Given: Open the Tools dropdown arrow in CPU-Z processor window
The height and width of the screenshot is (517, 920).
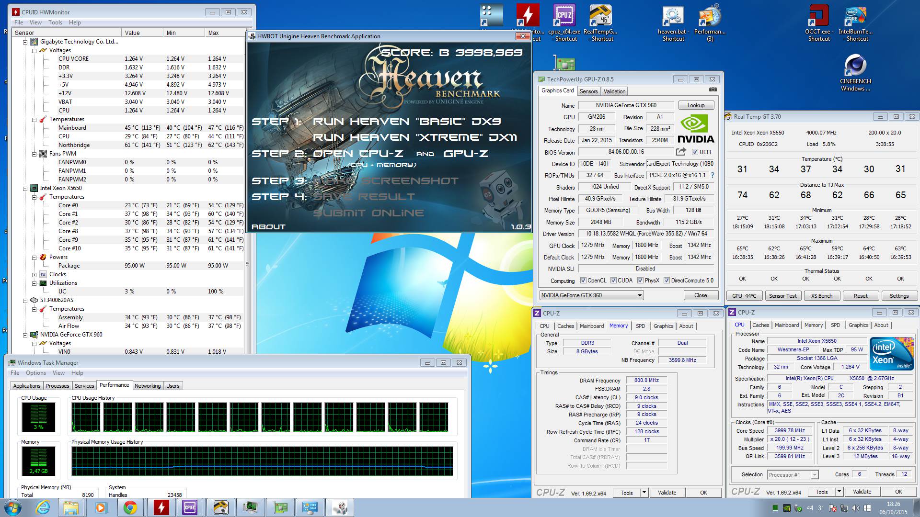Looking at the screenshot, I should [839, 492].
